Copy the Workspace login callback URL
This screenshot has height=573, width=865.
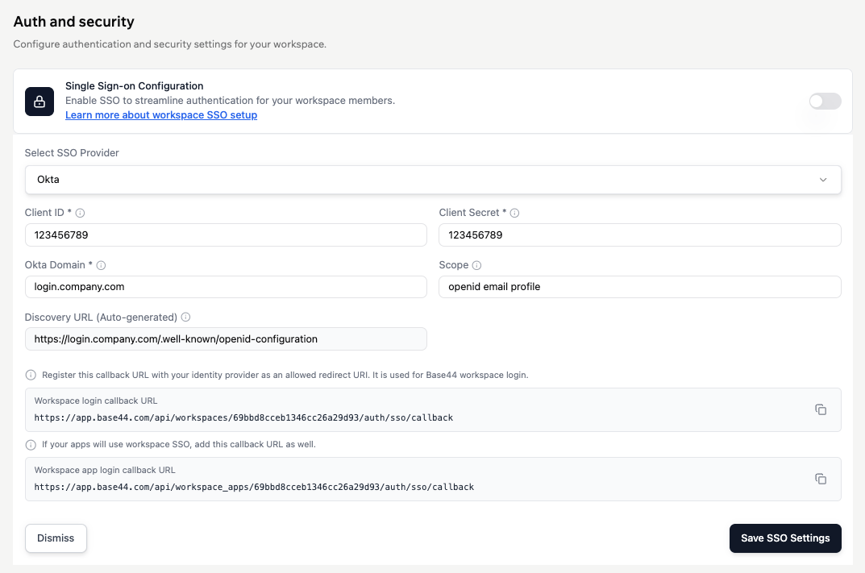click(821, 409)
